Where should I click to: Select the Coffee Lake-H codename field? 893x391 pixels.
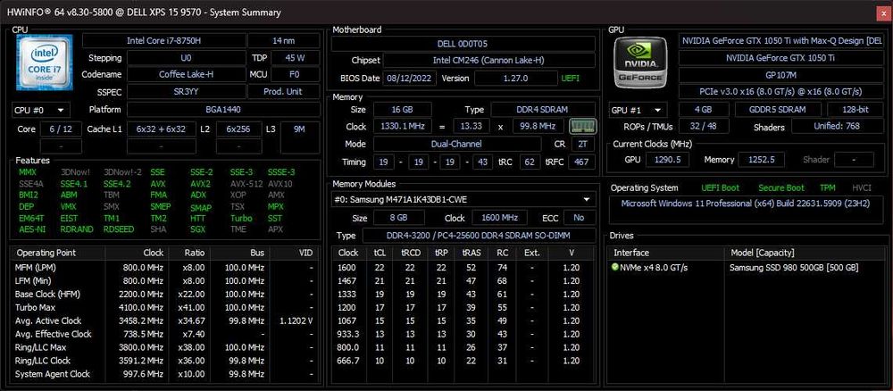pyautogui.click(x=187, y=75)
